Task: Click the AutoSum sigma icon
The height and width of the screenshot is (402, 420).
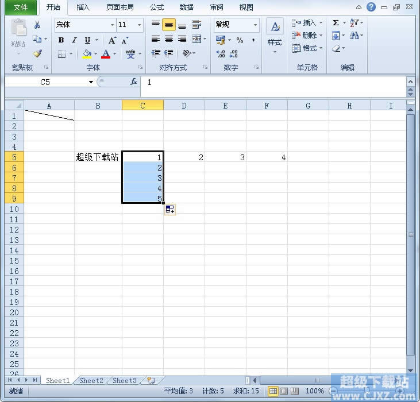Action: [x=336, y=23]
